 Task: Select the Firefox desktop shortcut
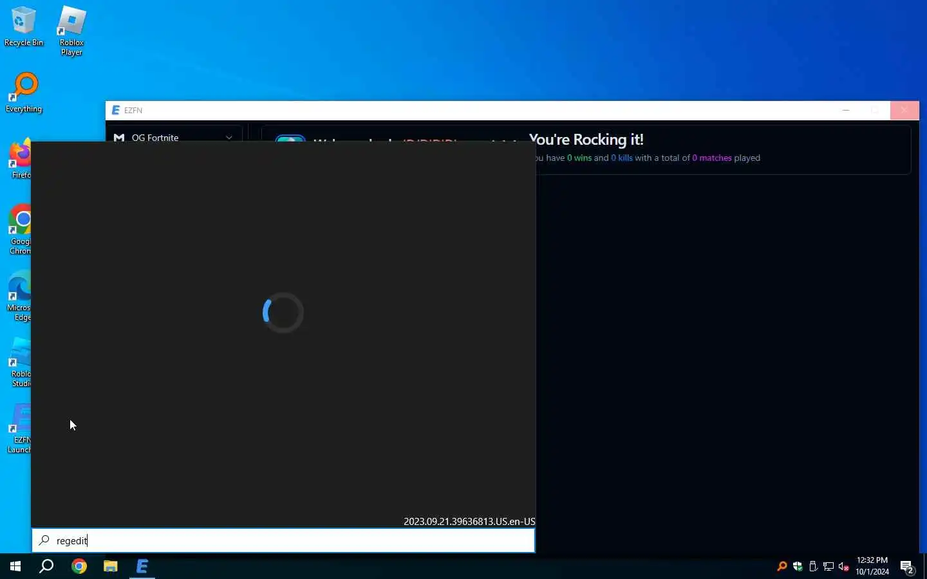click(19, 158)
